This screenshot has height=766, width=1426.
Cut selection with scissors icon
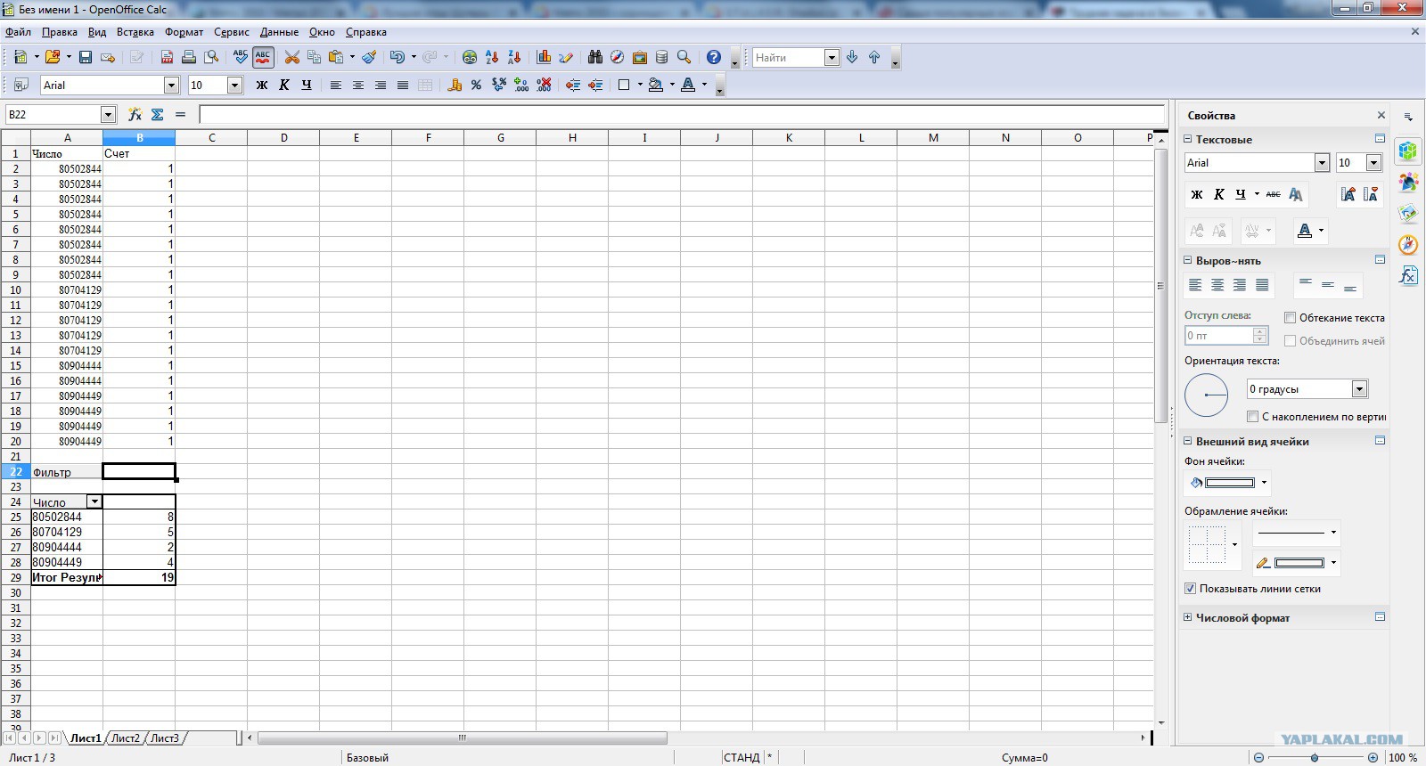(x=291, y=57)
